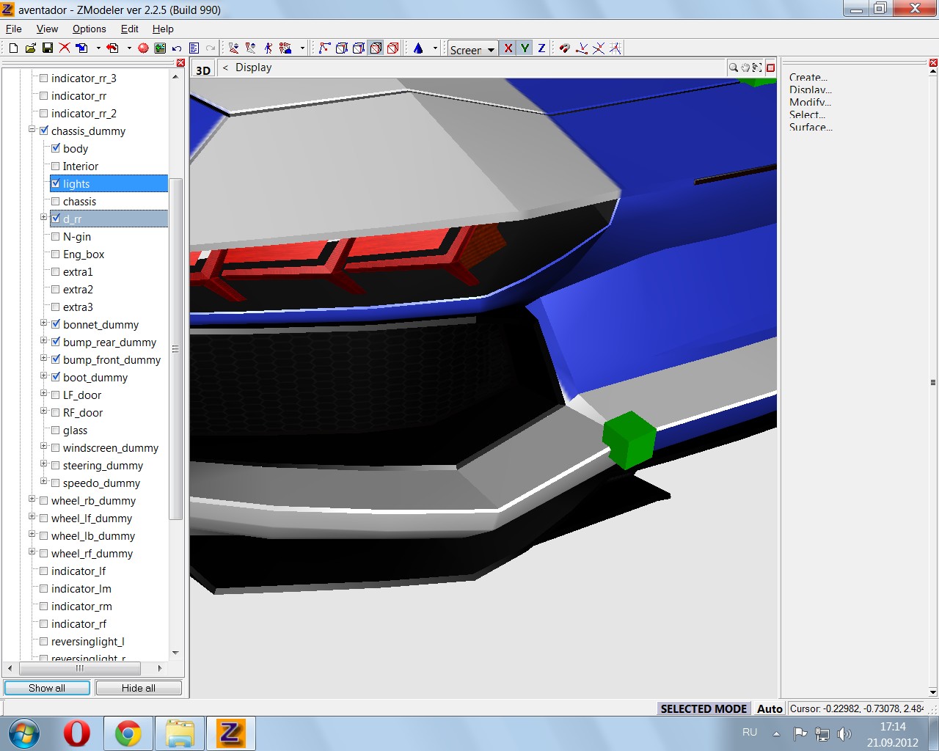Open Opera from the taskbar
Screen dimensions: 939x751
[76, 733]
